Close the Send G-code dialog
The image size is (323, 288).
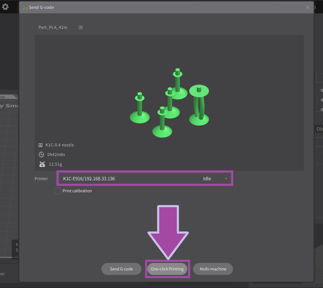(308, 7)
